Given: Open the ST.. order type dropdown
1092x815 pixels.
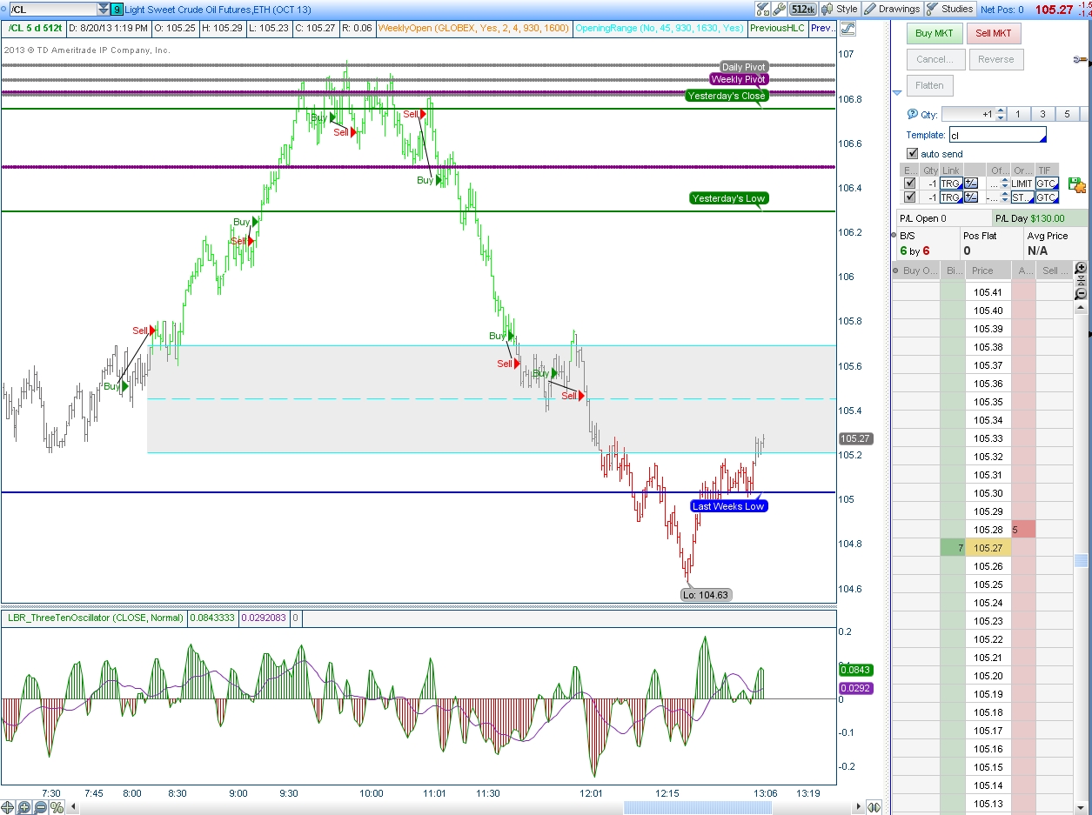Looking at the screenshot, I should click(1022, 197).
